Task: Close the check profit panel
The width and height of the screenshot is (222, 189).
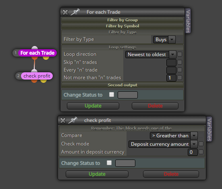Action: tap(63, 120)
